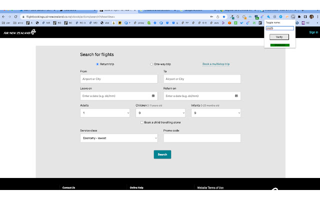Click the share page icon in address bar
320x200 pixels.
coord(218,16)
